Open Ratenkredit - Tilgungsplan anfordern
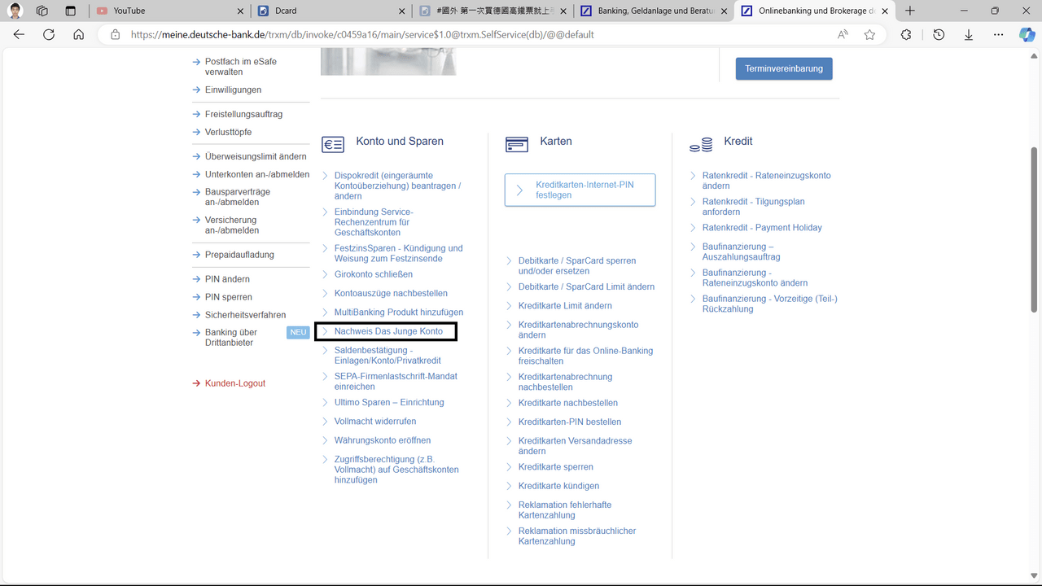The image size is (1042, 586). (x=753, y=207)
